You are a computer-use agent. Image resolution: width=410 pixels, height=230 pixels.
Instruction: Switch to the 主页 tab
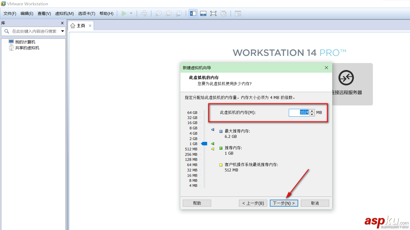pyautogui.click(x=81, y=26)
